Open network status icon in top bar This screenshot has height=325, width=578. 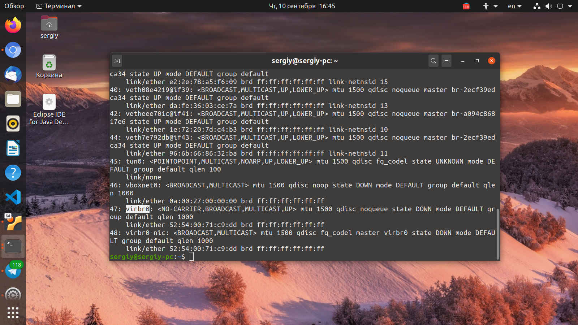tap(537, 6)
